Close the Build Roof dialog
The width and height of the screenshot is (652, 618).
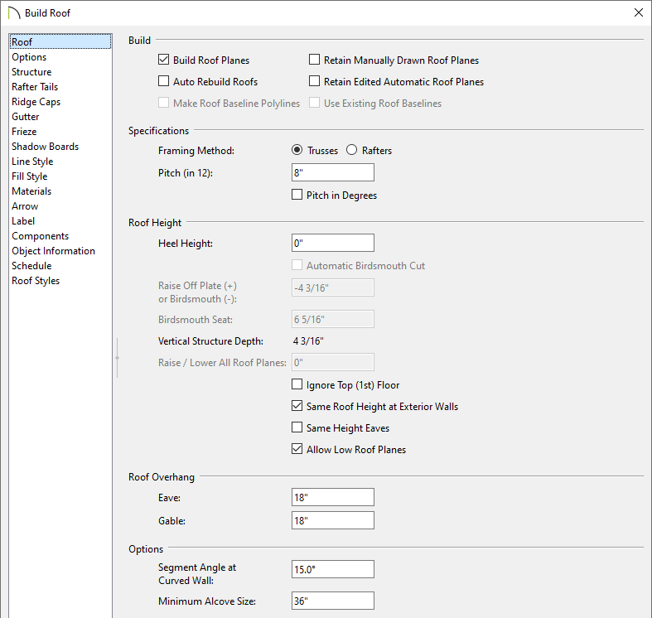click(638, 13)
